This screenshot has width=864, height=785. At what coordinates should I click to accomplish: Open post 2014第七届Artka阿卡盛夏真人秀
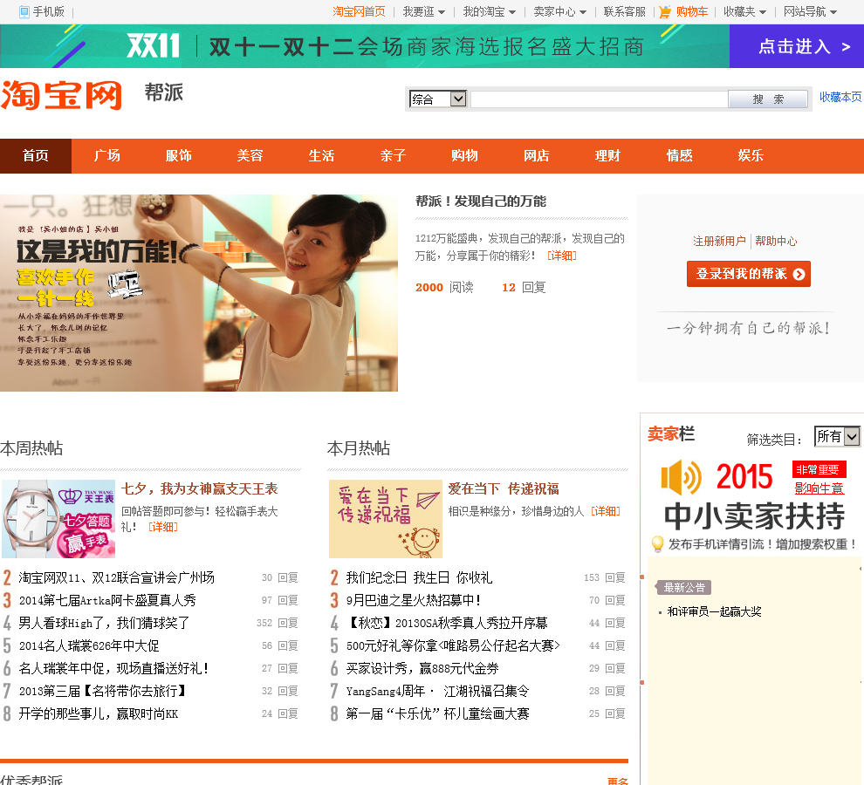pyautogui.click(x=107, y=600)
